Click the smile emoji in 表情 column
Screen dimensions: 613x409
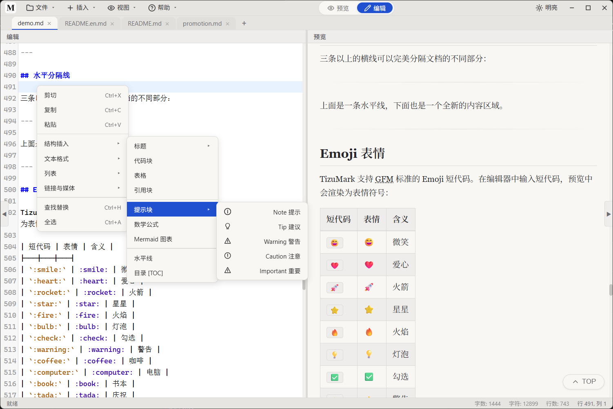click(369, 242)
